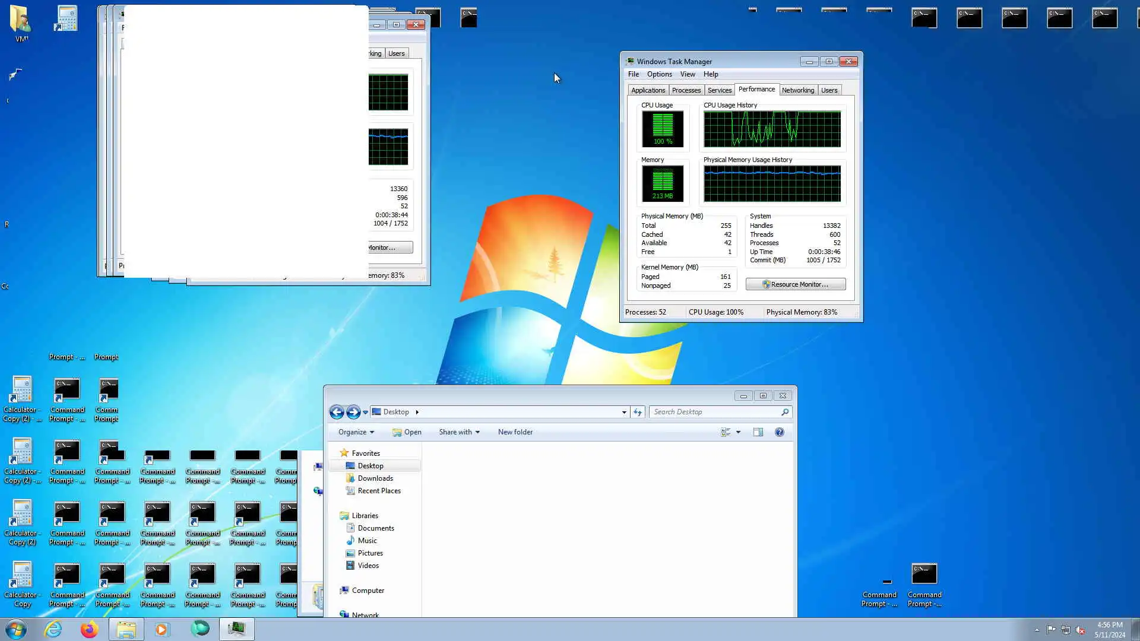Open Internet Explorer from taskbar

pos(53,629)
